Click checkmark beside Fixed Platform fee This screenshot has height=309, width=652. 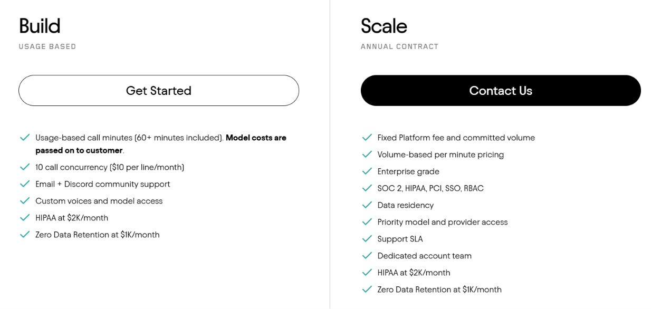(x=367, y=138)
